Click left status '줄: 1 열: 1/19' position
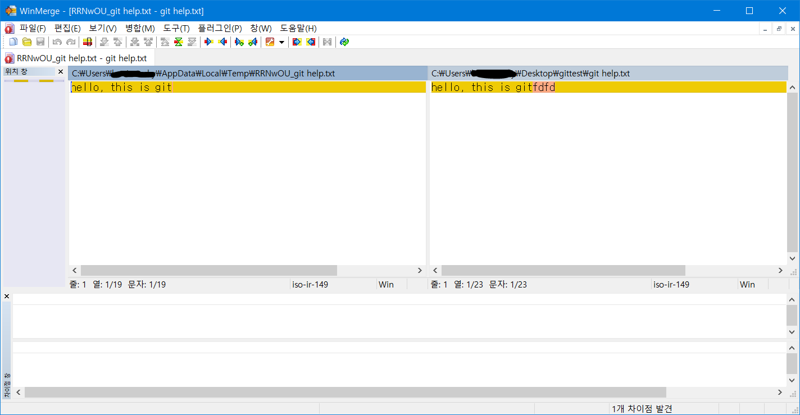Viewport: 800px width, 415px height. (96, 285)
